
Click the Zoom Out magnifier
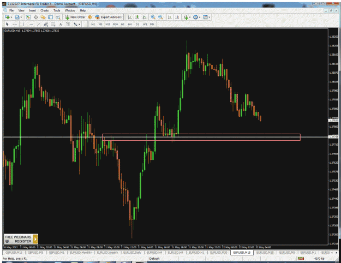pyautogui.click(x=160, y=17)
